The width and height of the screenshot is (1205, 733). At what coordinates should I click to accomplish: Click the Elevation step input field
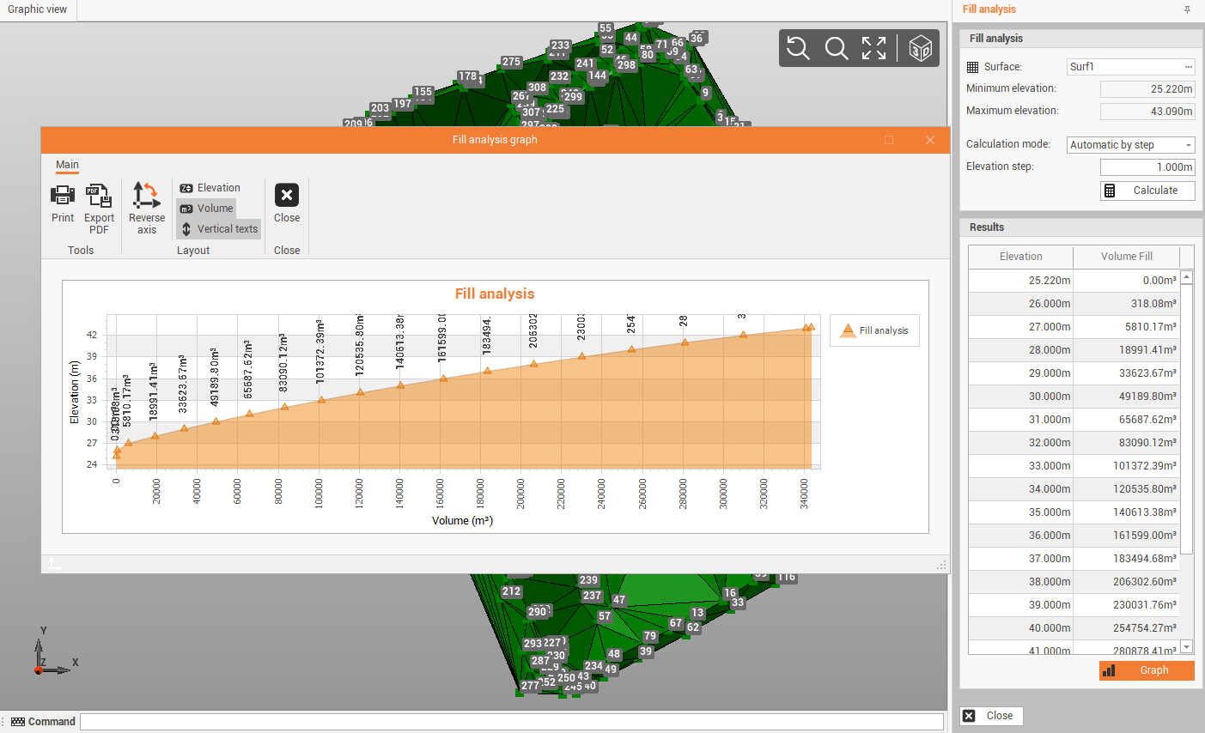[1147, 167]
